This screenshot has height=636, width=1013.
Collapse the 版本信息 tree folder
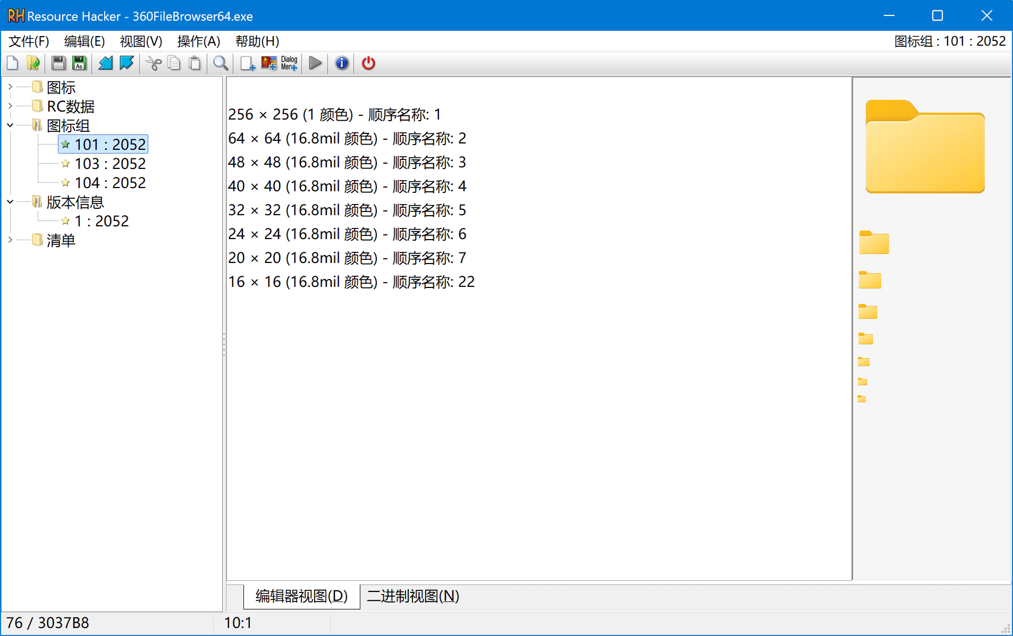[10, 202]
